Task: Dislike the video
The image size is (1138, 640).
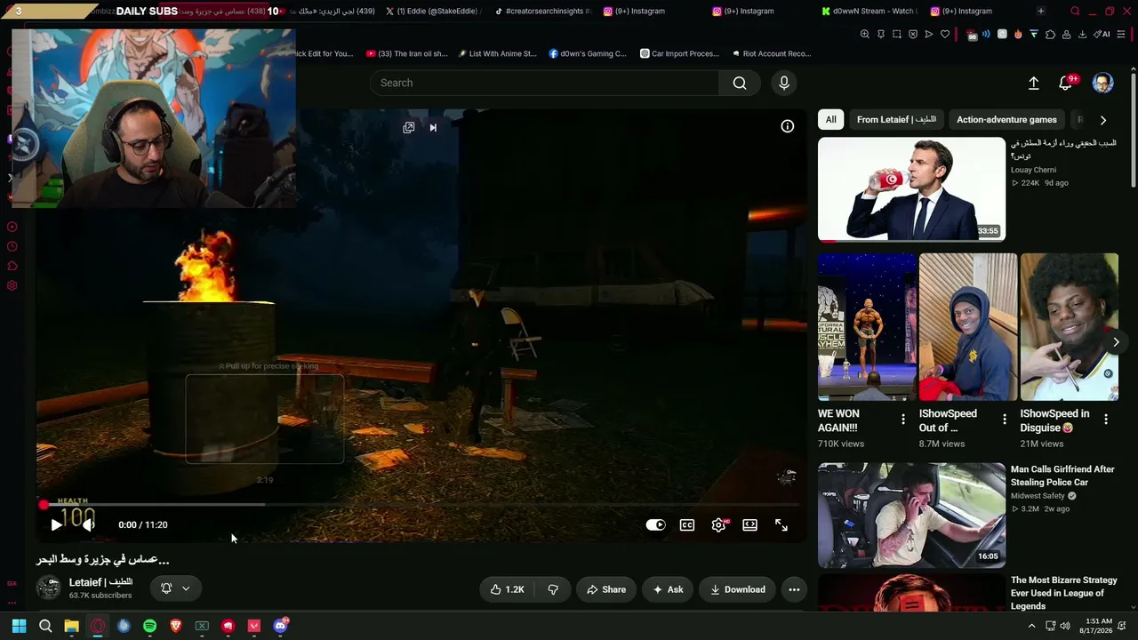Action: (553, 589)
